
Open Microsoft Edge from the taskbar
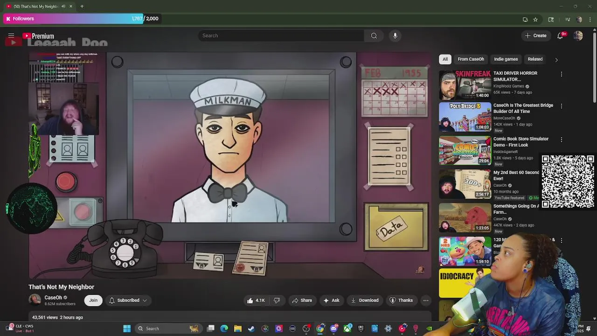[x=224, y=329]
